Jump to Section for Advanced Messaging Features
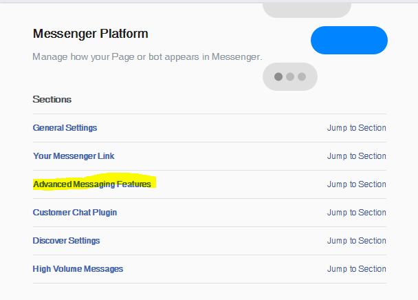This screenshot has height=300, width=418. [x=357, y=184]
